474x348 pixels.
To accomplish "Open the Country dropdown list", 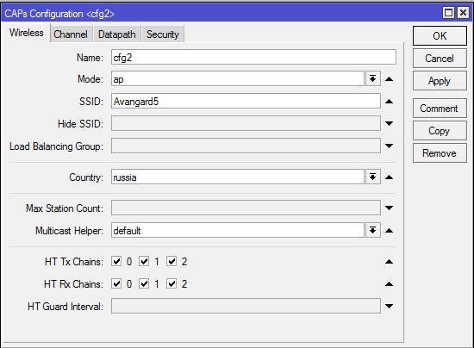I will [372, 177].
